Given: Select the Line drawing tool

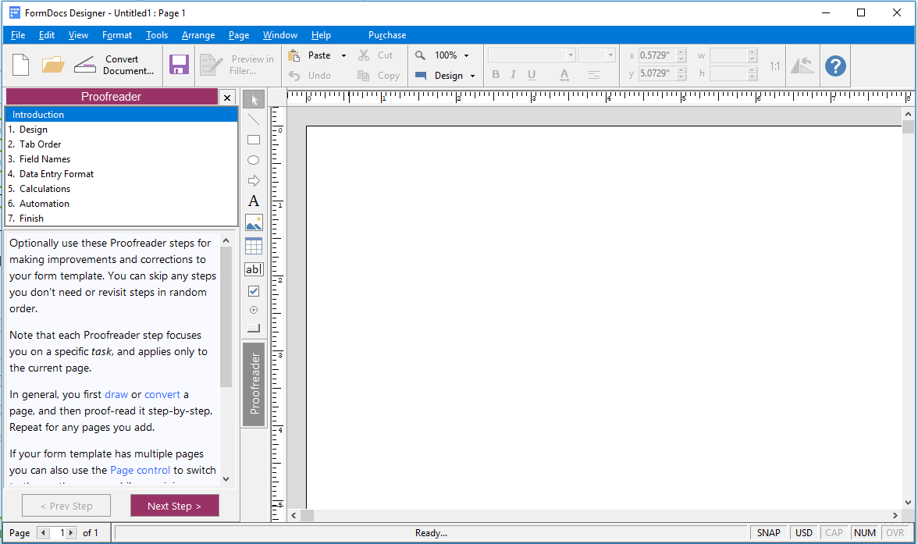Looking at the screenshot, I should 254,120.
